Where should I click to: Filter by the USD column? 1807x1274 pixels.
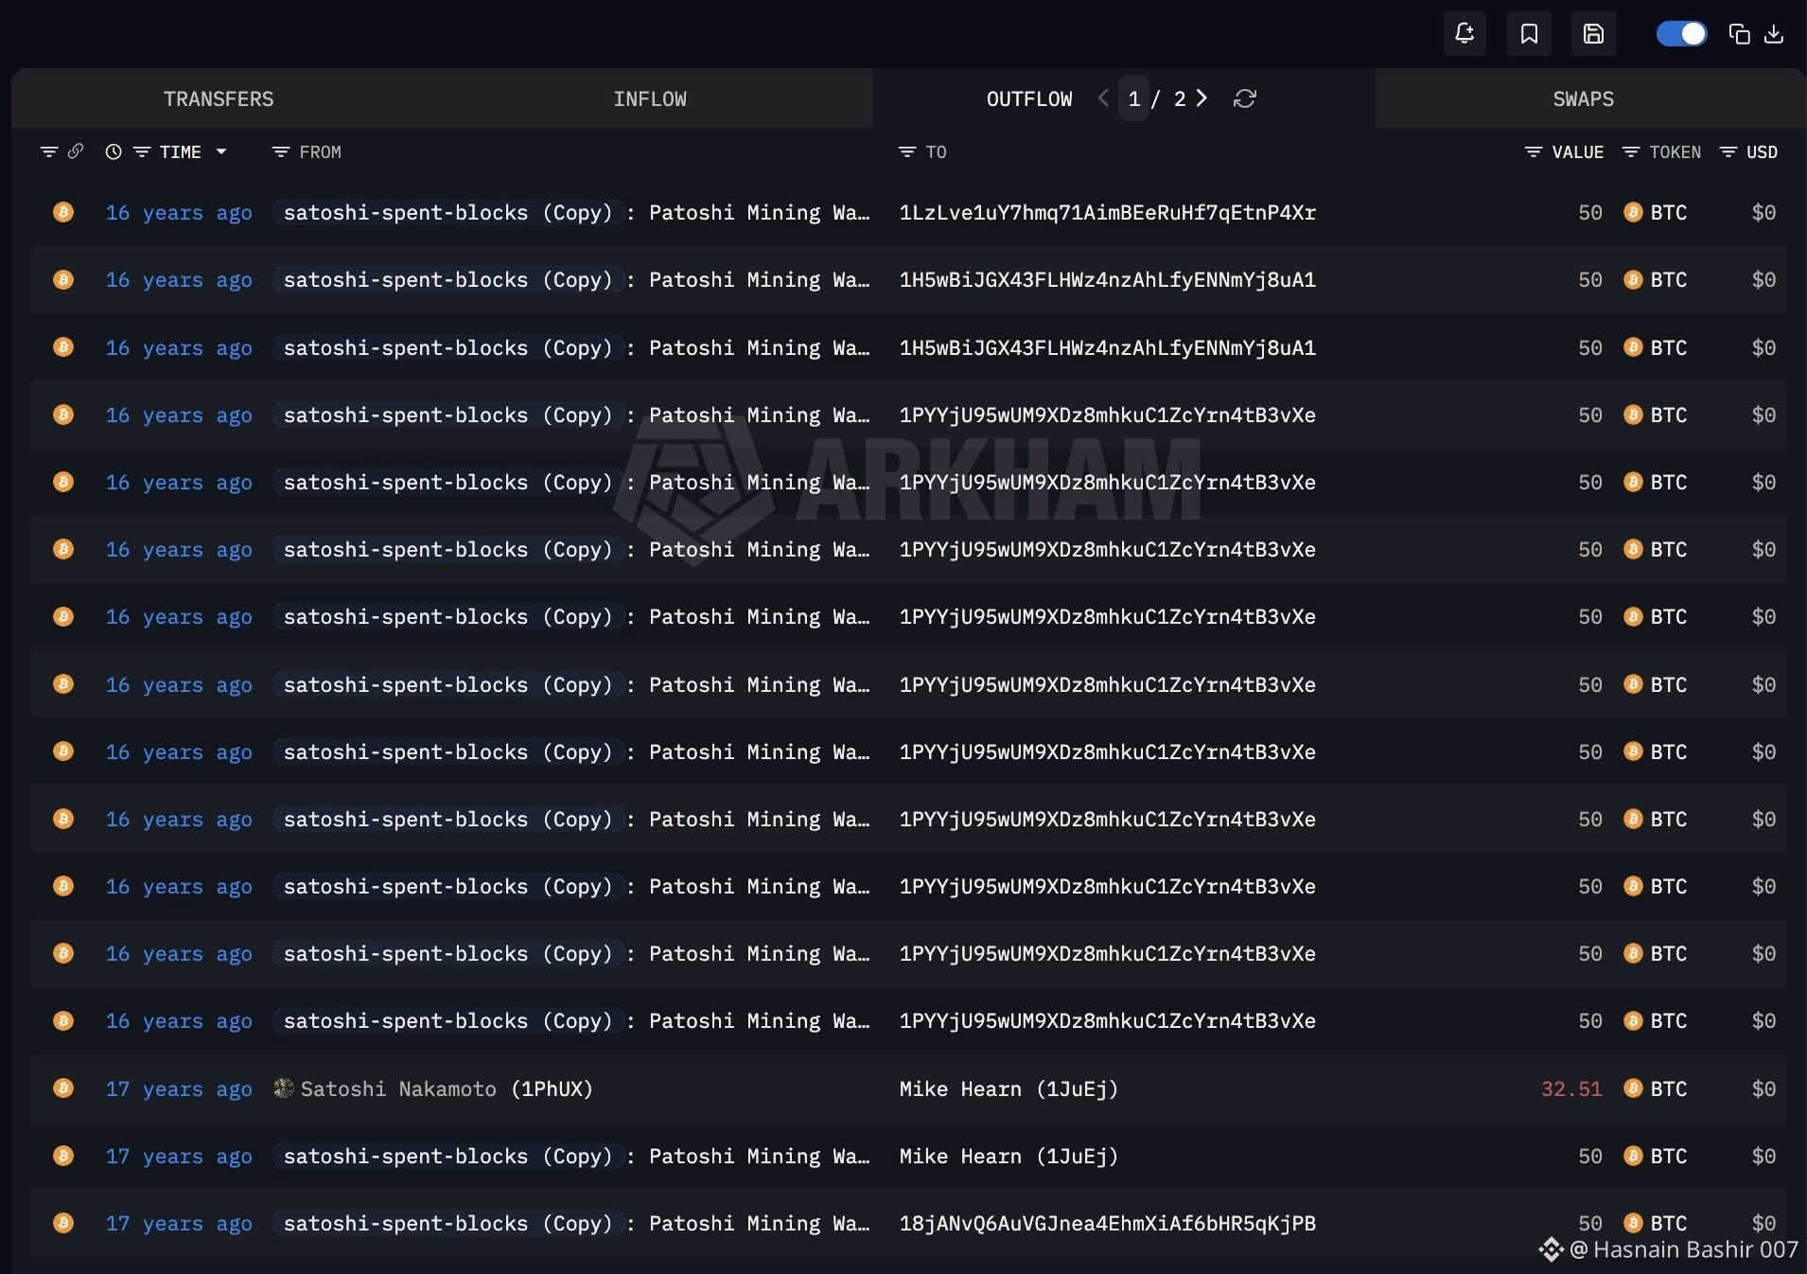click(1728, 151)
